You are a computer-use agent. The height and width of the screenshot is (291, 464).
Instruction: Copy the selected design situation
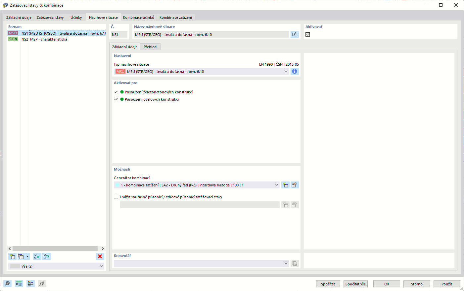(x=21, y=256)
